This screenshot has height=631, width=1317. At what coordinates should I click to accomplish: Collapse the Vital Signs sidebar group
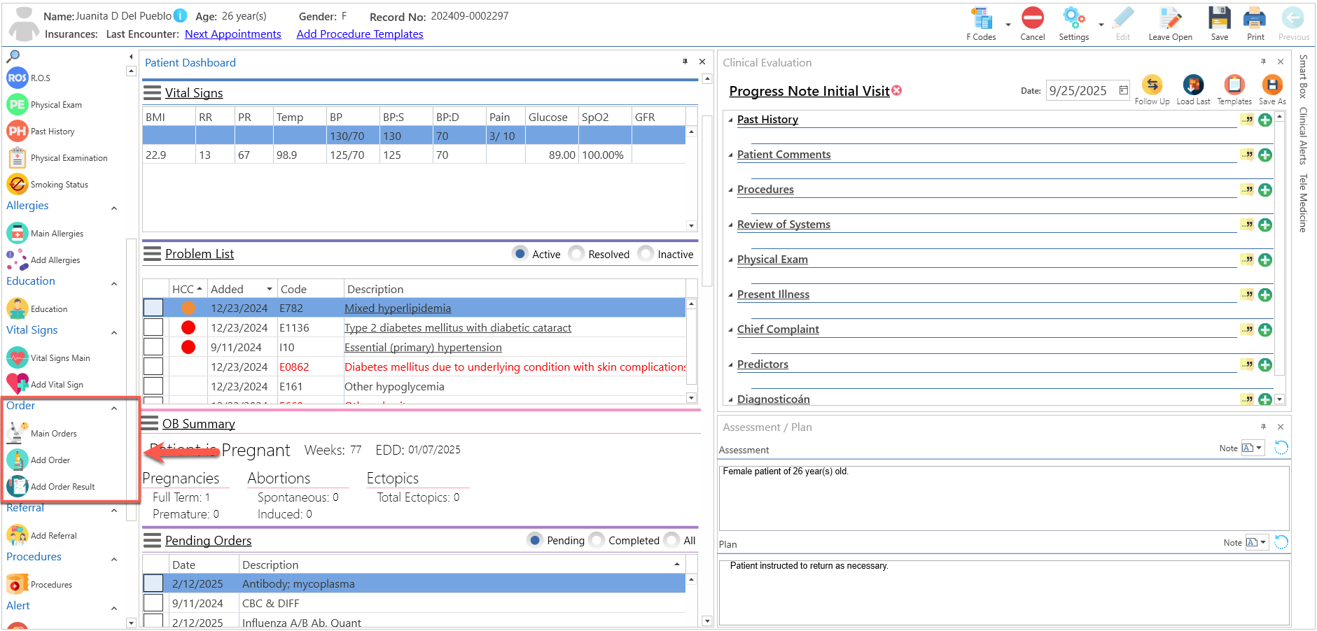pyautogui.click(x=114, y=332)
